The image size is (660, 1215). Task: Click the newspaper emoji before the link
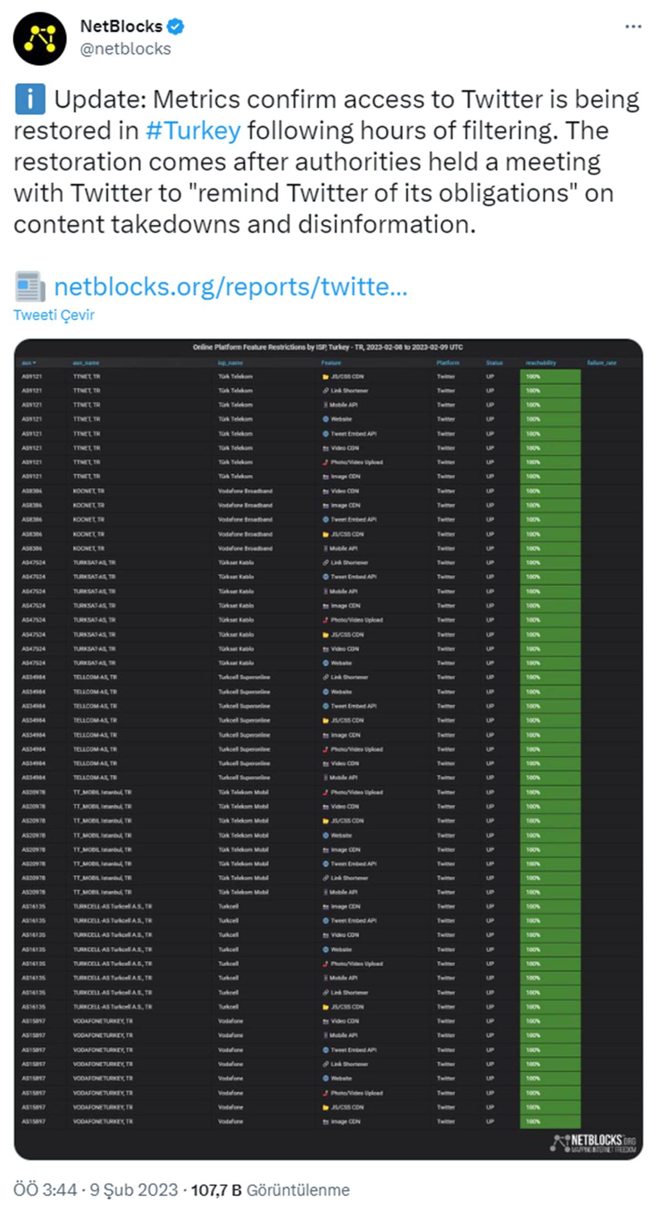(30, 286)
